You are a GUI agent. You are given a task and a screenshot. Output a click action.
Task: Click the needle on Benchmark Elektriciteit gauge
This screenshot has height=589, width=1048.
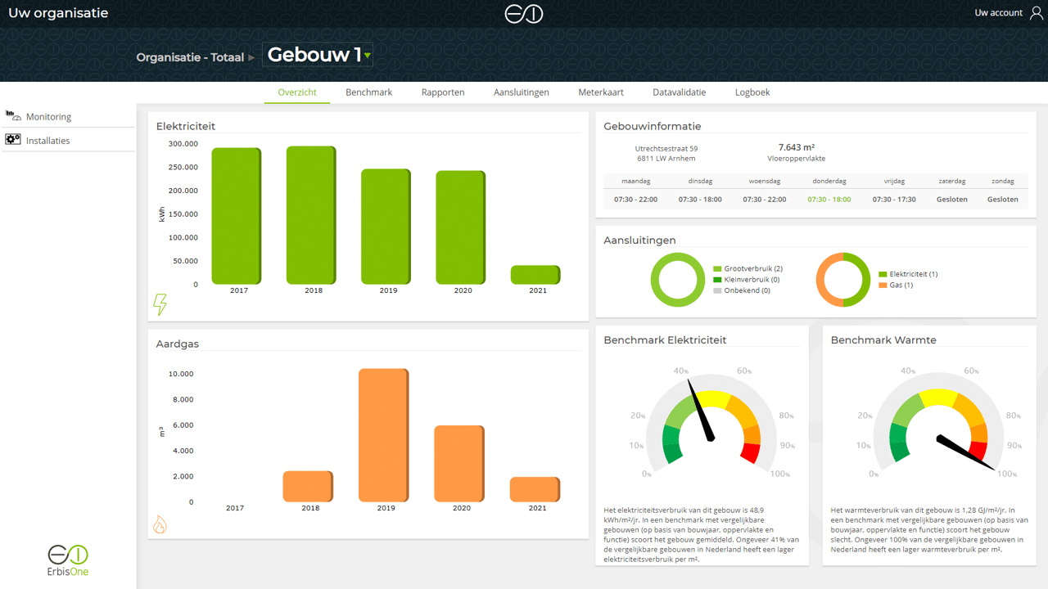[701, 411]
